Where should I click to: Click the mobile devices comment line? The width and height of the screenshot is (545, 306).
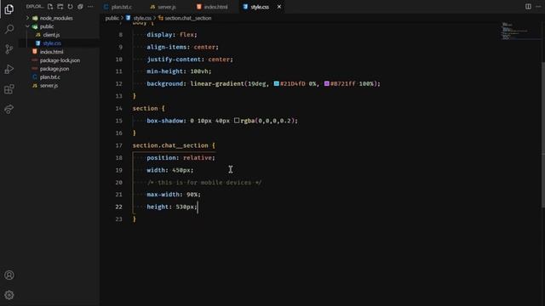pos(204,183)
